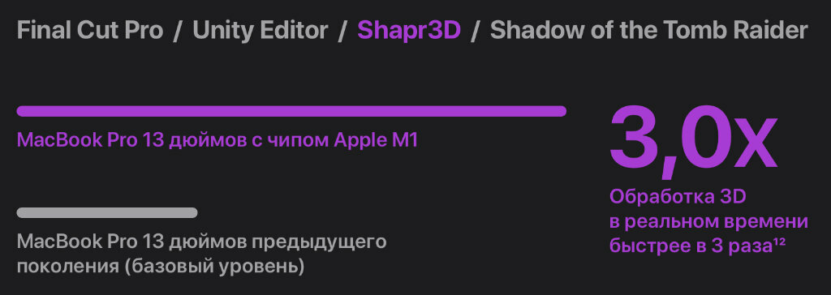Click the words Apple M1 in purple label
Image resolution: width=831 pixels, height=295 pixels.
click(x=375, y=140)
